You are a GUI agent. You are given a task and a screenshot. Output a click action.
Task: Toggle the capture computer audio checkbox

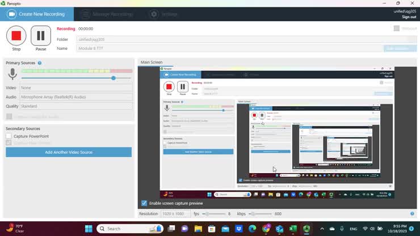point(9,116)
